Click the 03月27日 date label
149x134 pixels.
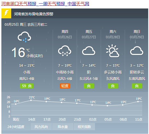coord(89,37)
